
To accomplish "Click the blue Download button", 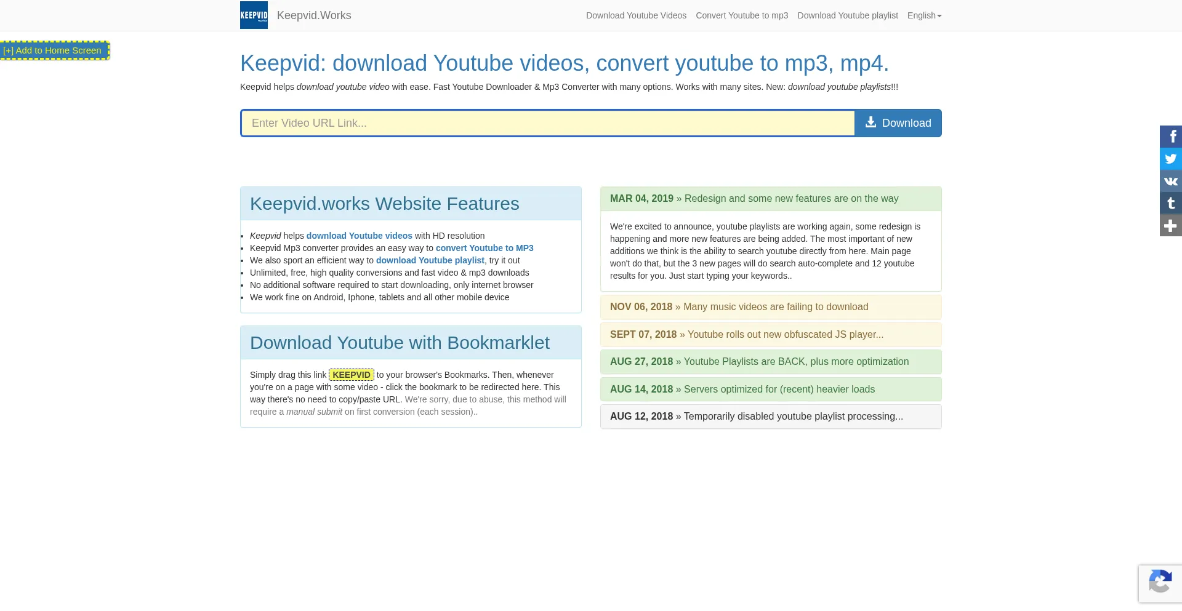I will pyautogui.click(x=898, y=123).
